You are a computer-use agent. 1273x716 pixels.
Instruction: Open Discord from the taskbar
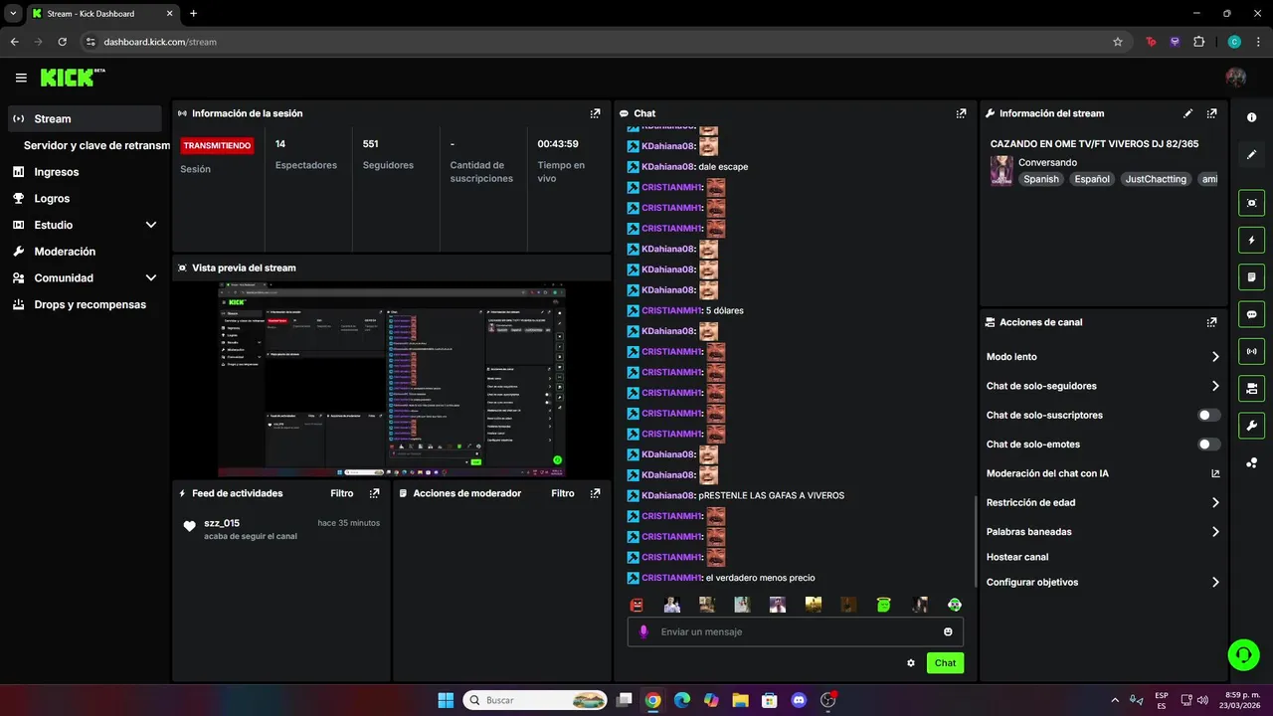coord(799,700)
